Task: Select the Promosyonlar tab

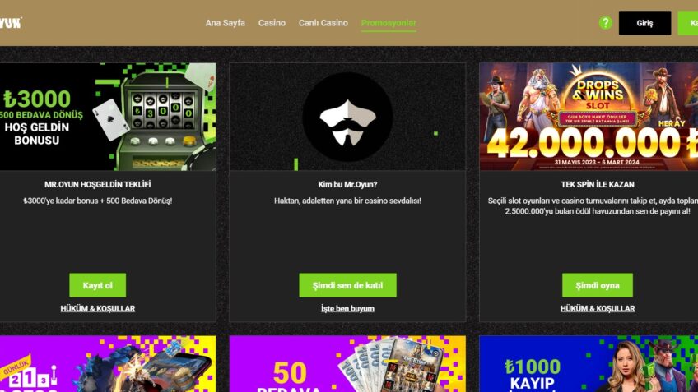Action: tap(389, 23)
